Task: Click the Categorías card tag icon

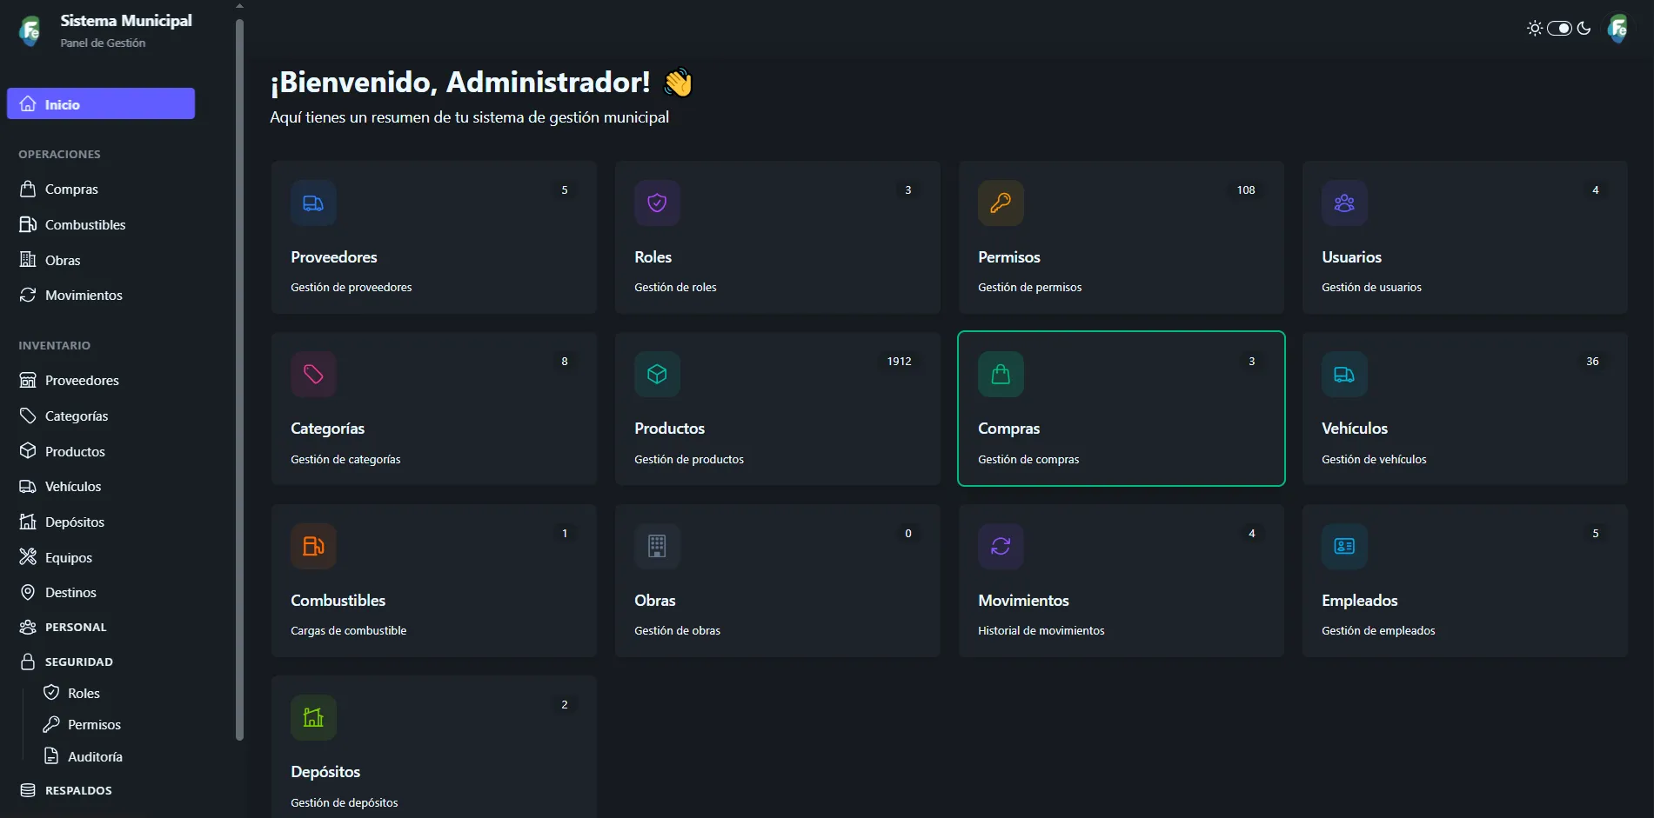Action: point(313,374)
